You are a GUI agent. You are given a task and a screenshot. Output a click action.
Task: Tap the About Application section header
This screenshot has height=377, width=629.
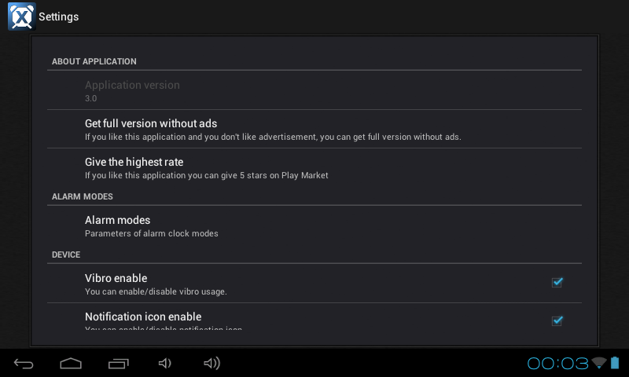pyautogui.click(x=94, y=61)
